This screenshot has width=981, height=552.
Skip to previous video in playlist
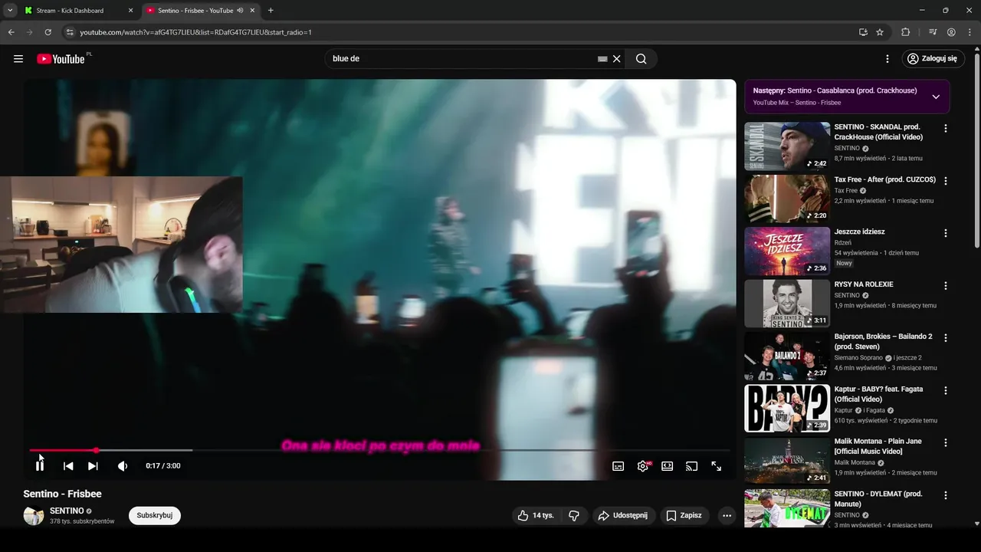(x=68, y=465)
